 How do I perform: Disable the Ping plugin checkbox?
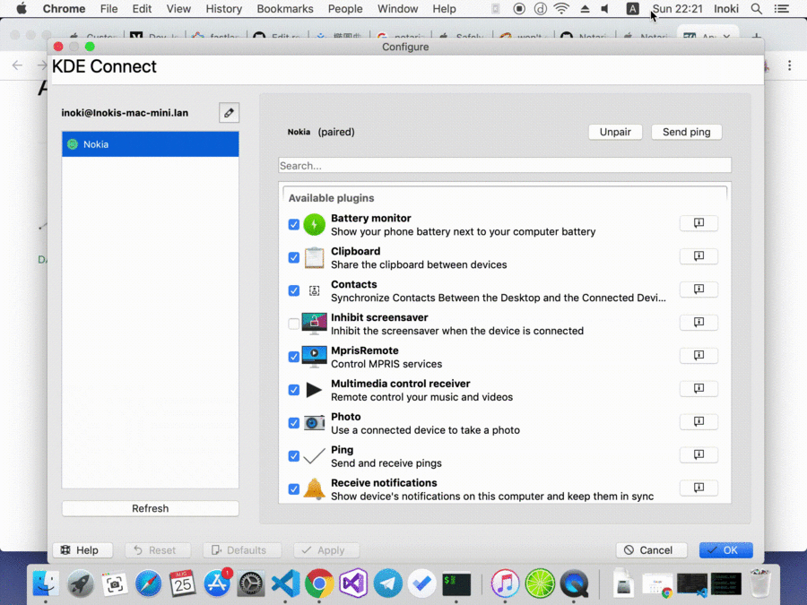pos(294,456)
